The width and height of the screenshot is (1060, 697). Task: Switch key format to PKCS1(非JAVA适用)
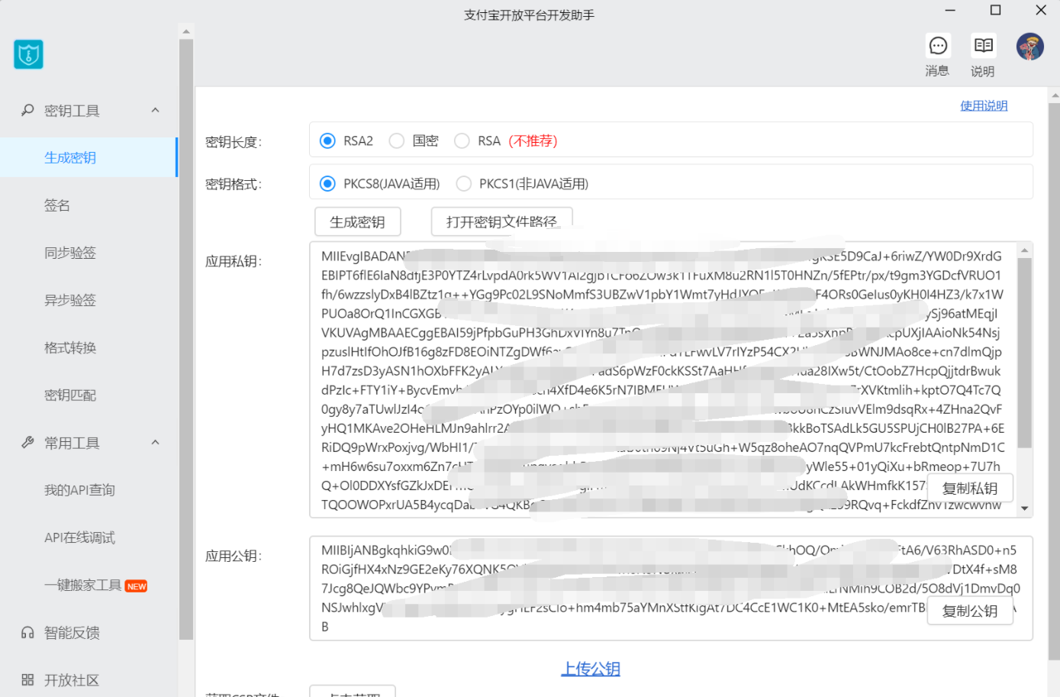(x=464, y=183)
